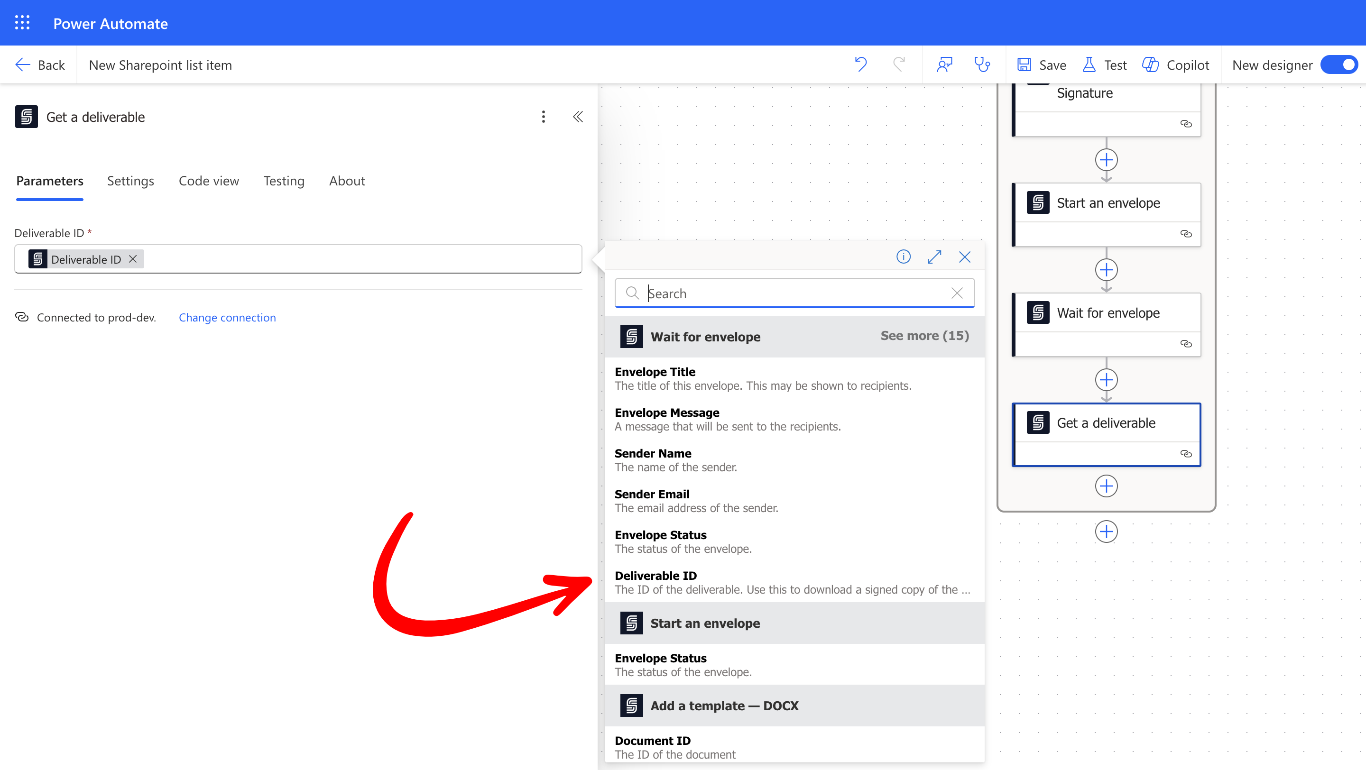Collapse the Get a deliverable panel
The image size is (1366, 770).
click(578, 117)
